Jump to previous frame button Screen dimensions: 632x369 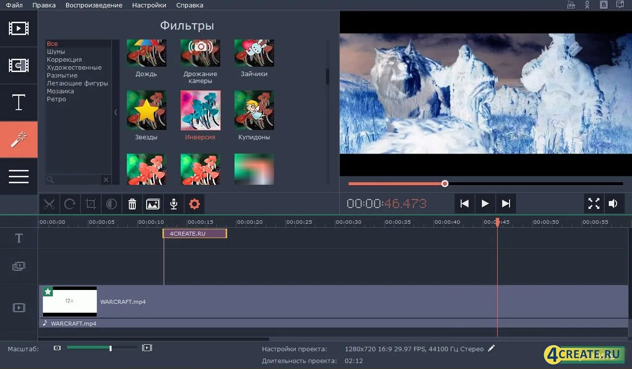click(x=464, y=204)
